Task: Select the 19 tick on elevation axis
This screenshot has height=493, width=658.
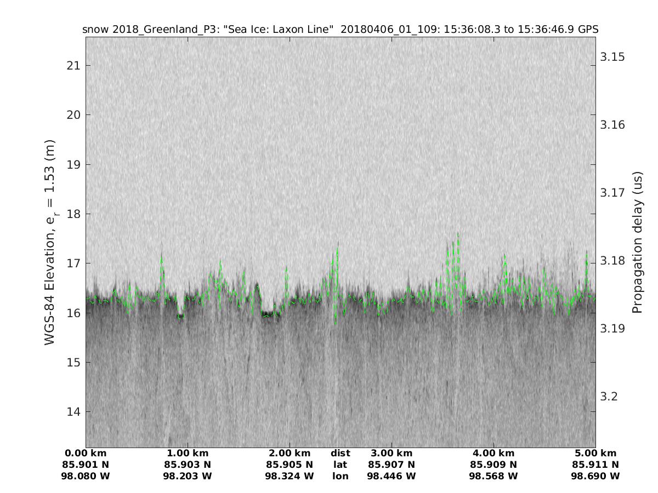Action: pos(73,164)
